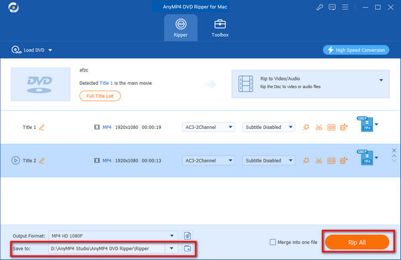Screen dimensions: 401x260
Task: Rename Title 2 with the pencil icon
Action: click(41, 160)
